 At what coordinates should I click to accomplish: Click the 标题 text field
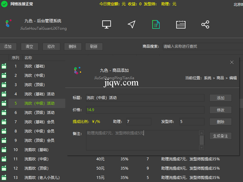click(145, 98)
